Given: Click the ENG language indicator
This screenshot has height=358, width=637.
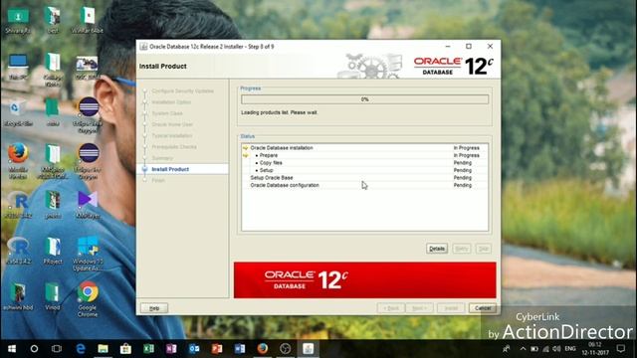Looking at the screenshot, I should coord(570,349).
